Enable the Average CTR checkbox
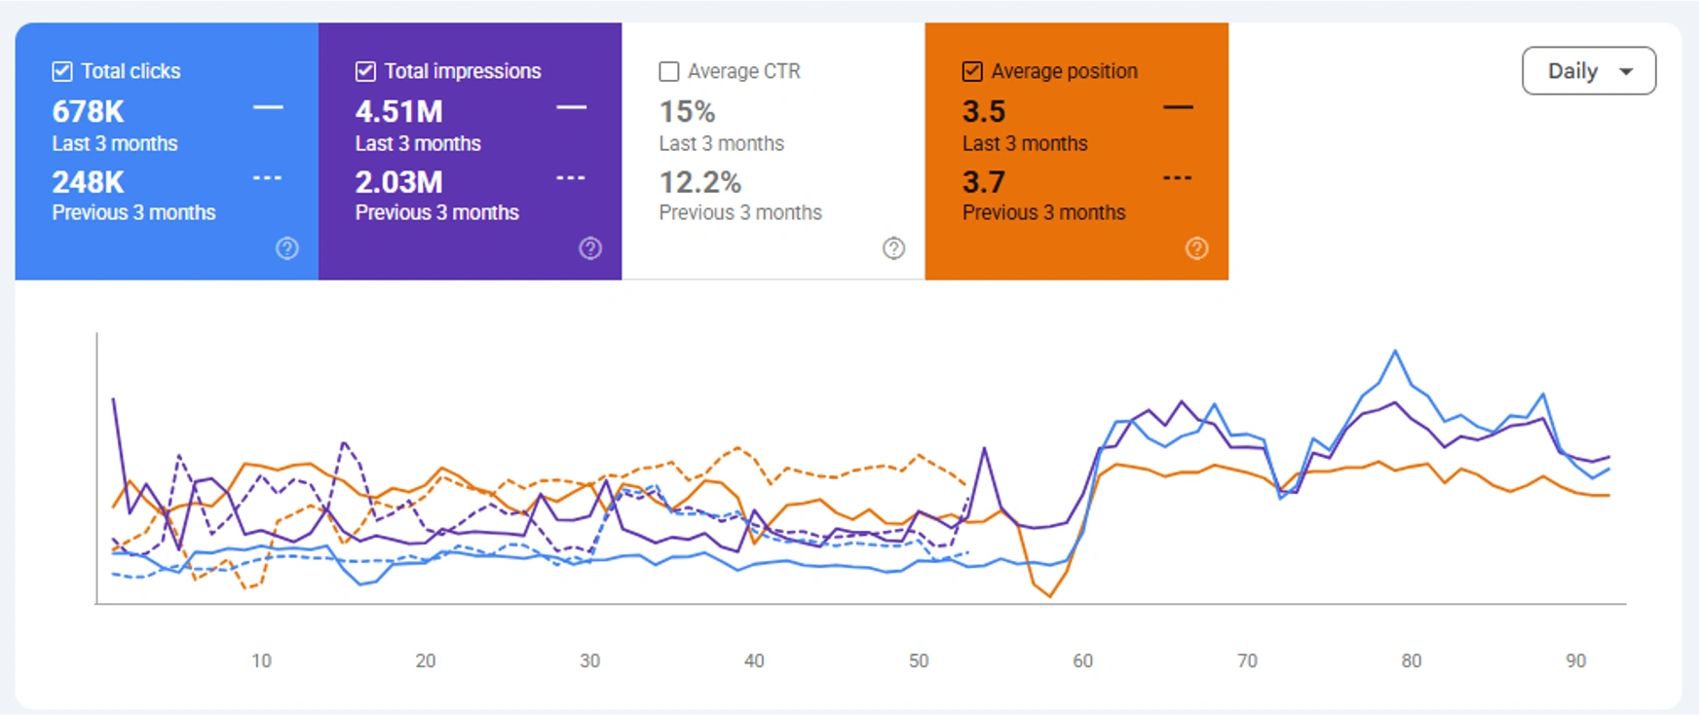Viewport: 1699px width, 715px height. [x=669, y=71]
